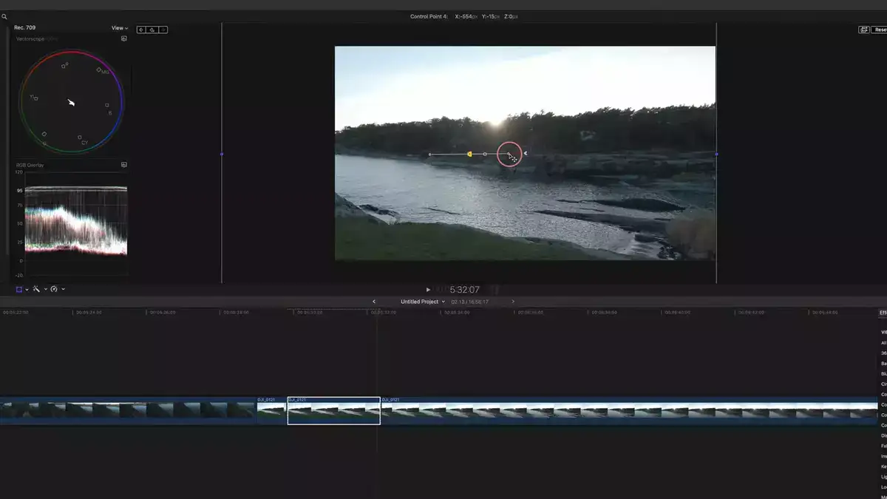
Task: Select the leftmost timeline clip
Action: 127,410
